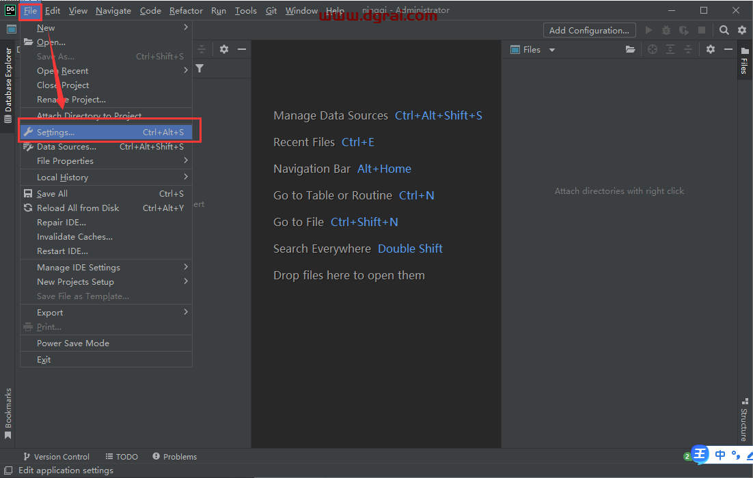Expand Open Recent submenu

[x=106, y=70]
